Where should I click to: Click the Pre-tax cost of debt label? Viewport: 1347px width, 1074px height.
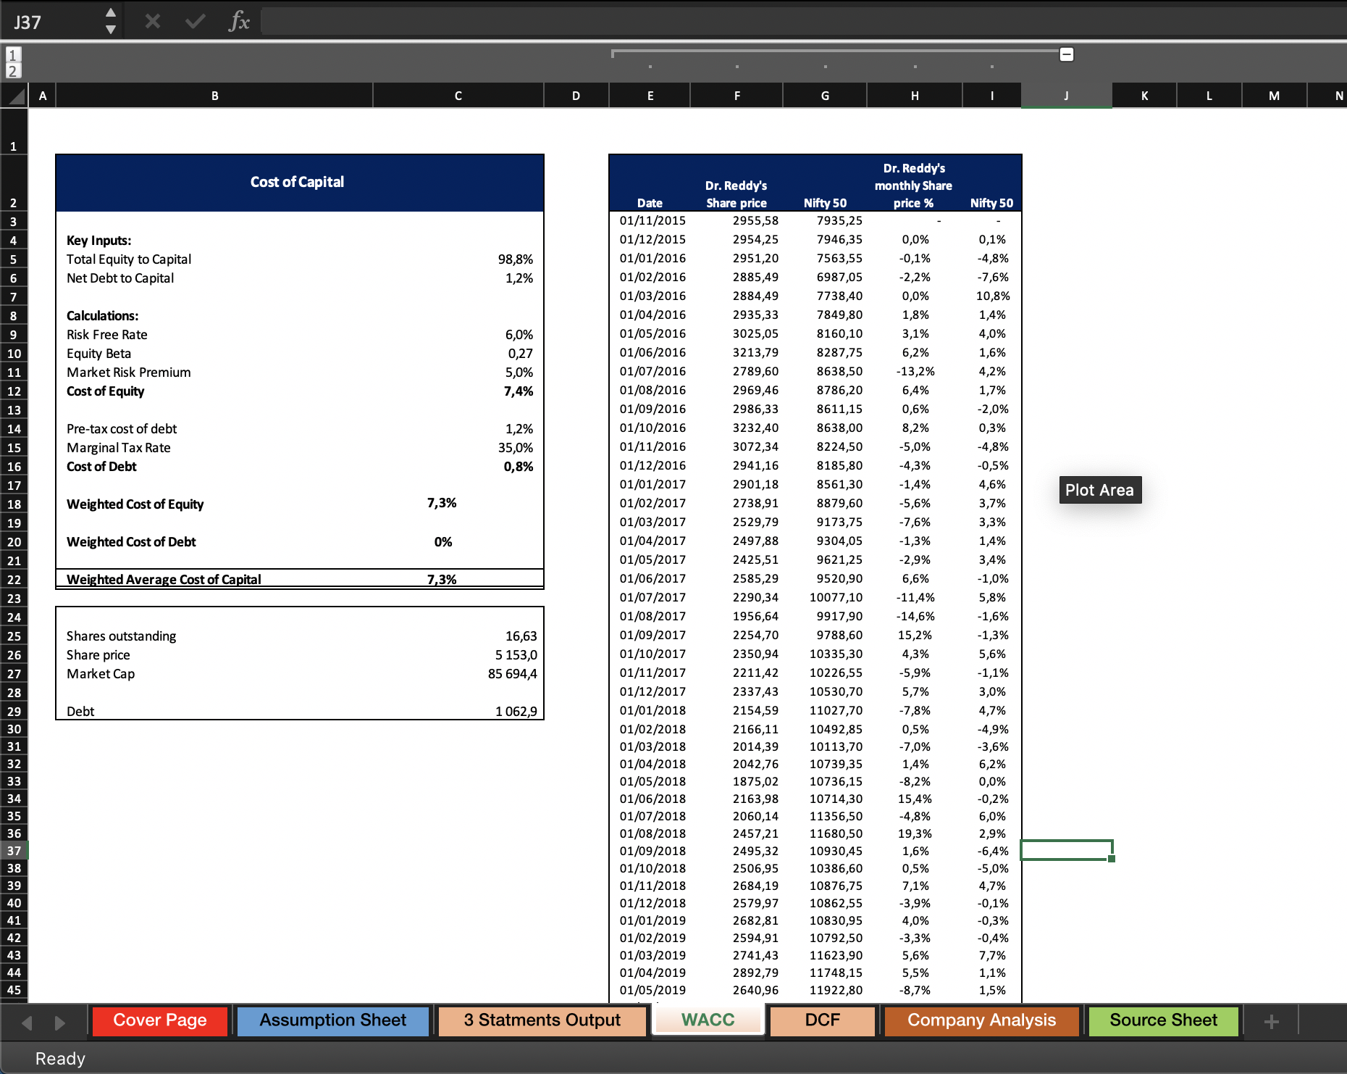(x=122, y=429)
